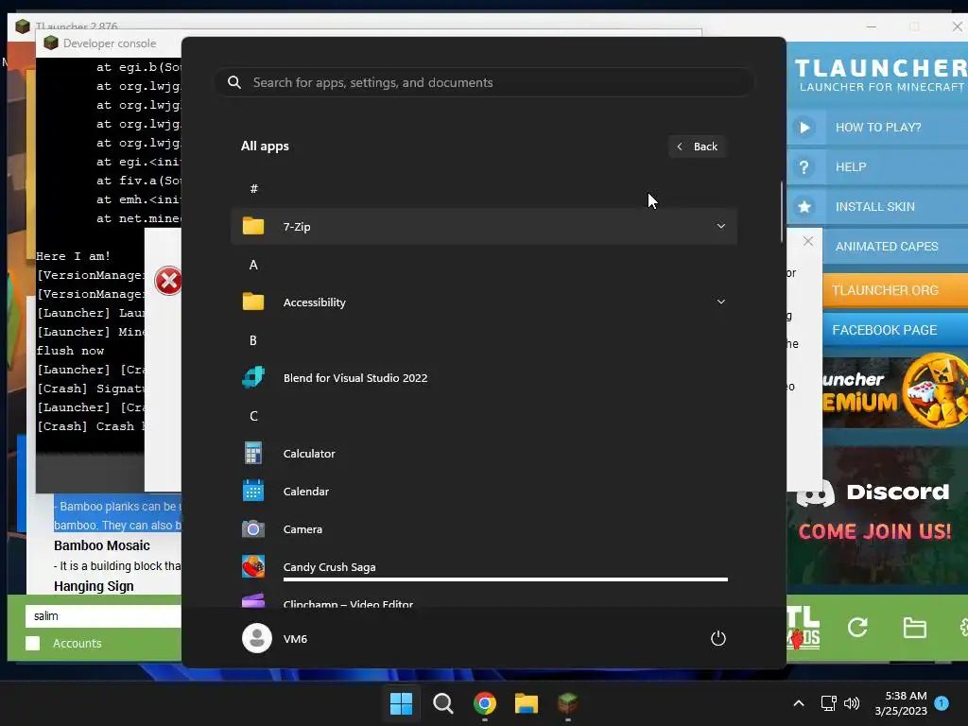968x726 pixels.
Task: Click the red error icon in dialog
Action: tap(168, 281)
